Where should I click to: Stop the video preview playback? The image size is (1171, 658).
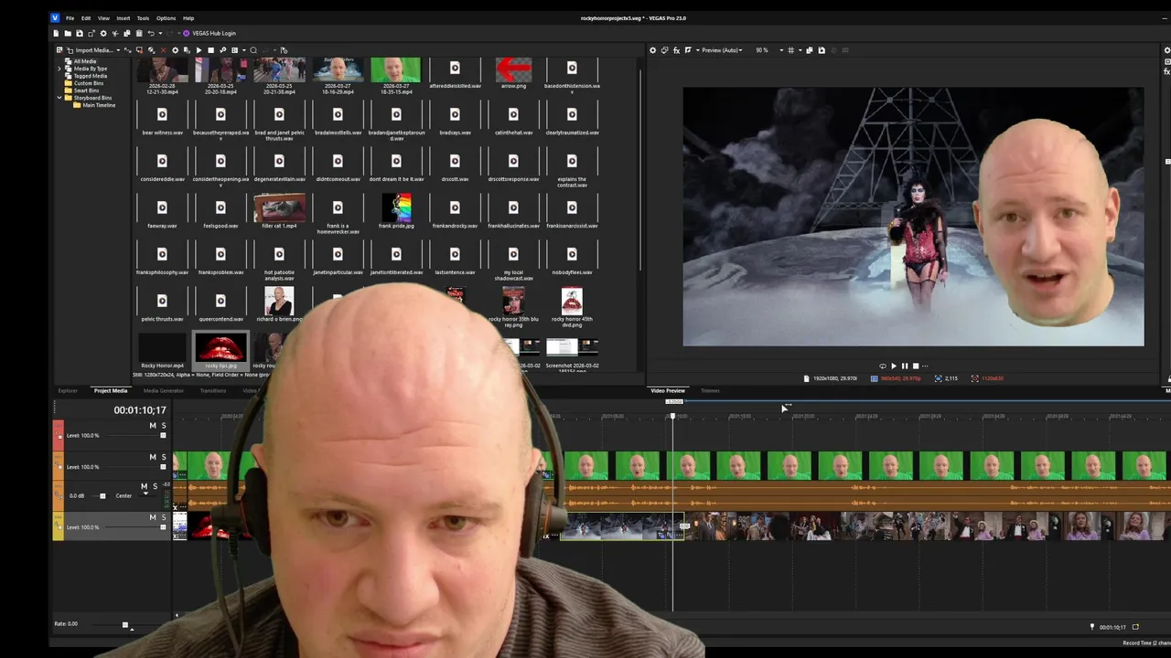(x=916, y=366)
